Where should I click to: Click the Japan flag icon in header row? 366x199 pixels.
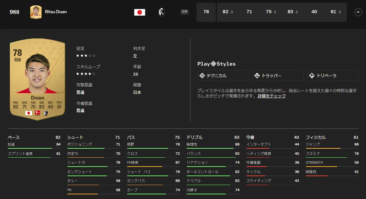point(140,12)
